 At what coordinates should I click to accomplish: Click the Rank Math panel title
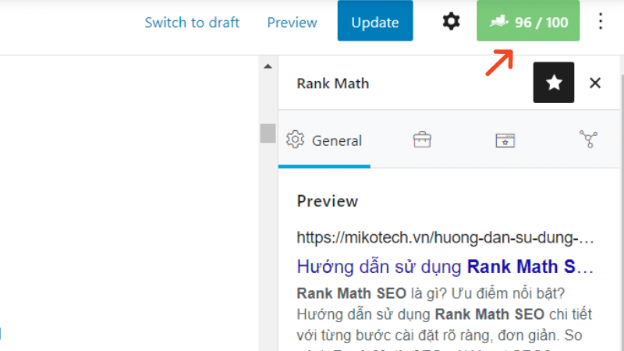click(x=333, y=83)
